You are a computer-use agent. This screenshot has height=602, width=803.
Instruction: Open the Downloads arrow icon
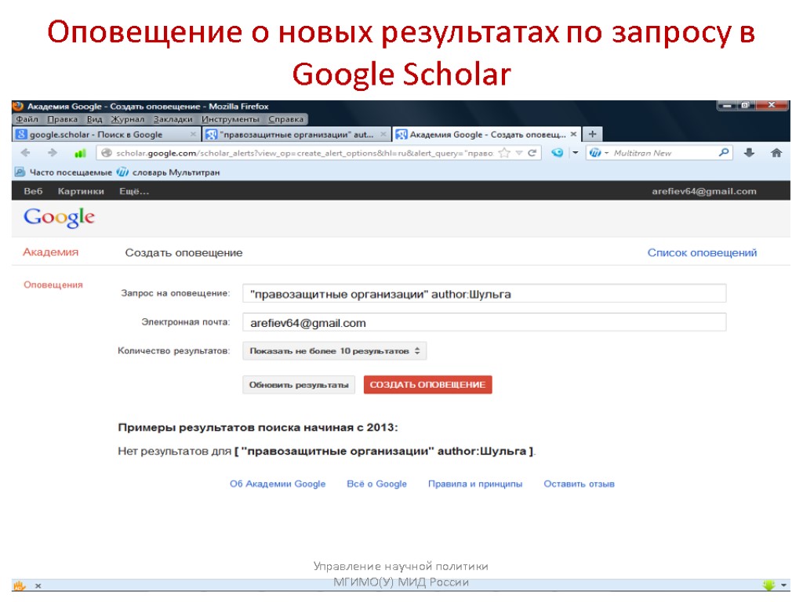click(x=749, y=153)
